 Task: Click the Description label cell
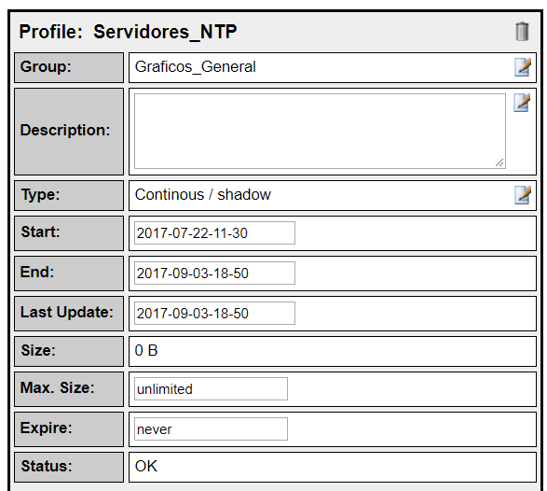click(x=69, y=132)
